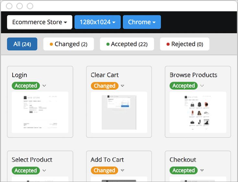Click the Browse Products card title
238x182 pixels.
(193, 75)
